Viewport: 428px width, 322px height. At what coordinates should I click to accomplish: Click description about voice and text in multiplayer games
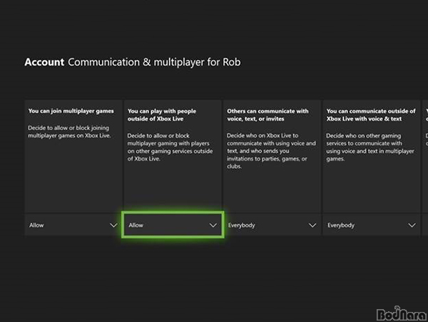coord(370,147)
